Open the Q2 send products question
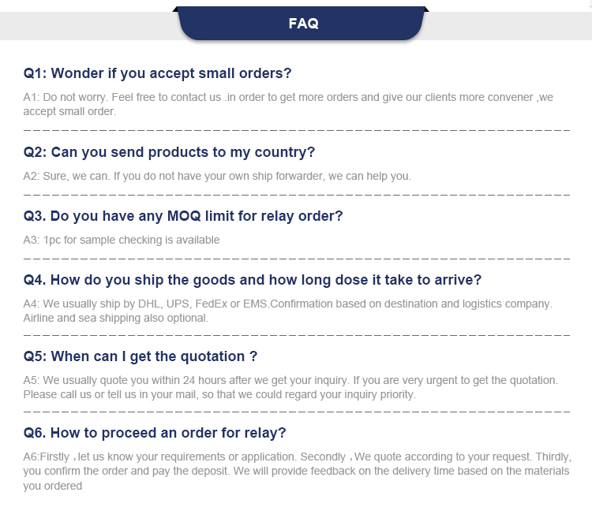The image size is (592, 507). 170,151
